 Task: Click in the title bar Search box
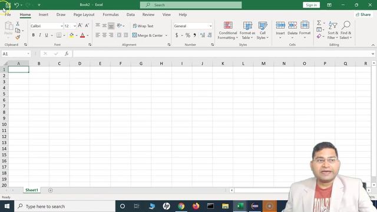[191, 5]
